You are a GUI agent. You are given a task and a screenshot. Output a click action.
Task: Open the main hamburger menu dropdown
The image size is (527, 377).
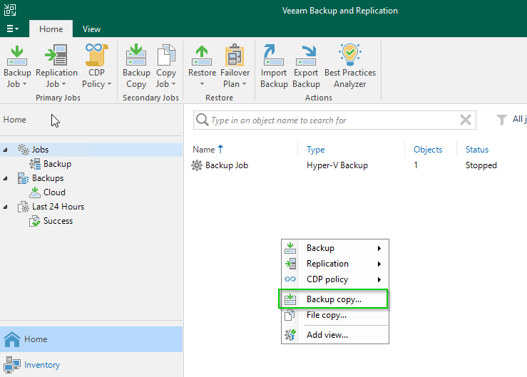[12, 29]
